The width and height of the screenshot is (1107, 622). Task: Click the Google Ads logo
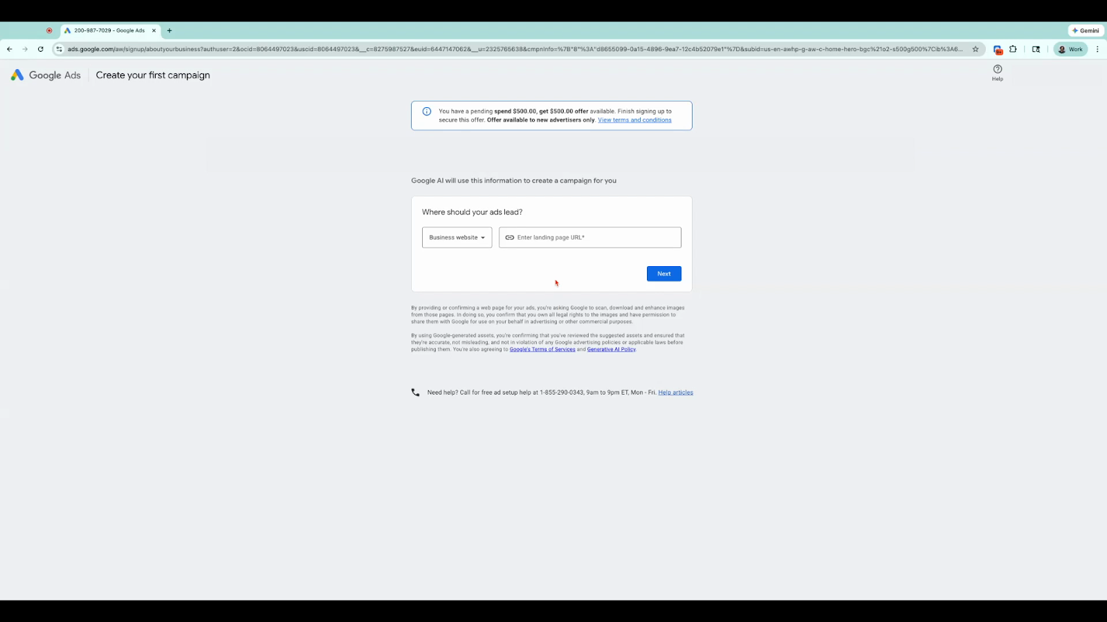pos(46,75)
